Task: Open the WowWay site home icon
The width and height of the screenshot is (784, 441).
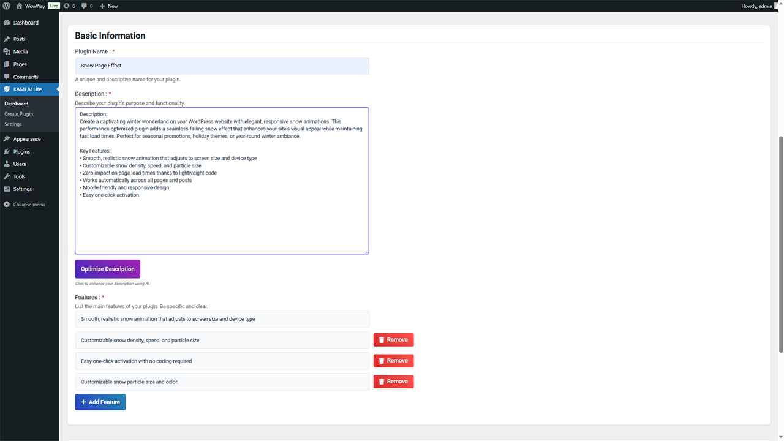Action: click(x=20, y=6)
